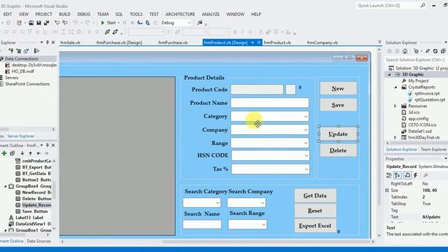The height and width of the screenshot is (252, 448).
Task: Click the Search Solution Explorer field
Action: (x=416, y=59)
